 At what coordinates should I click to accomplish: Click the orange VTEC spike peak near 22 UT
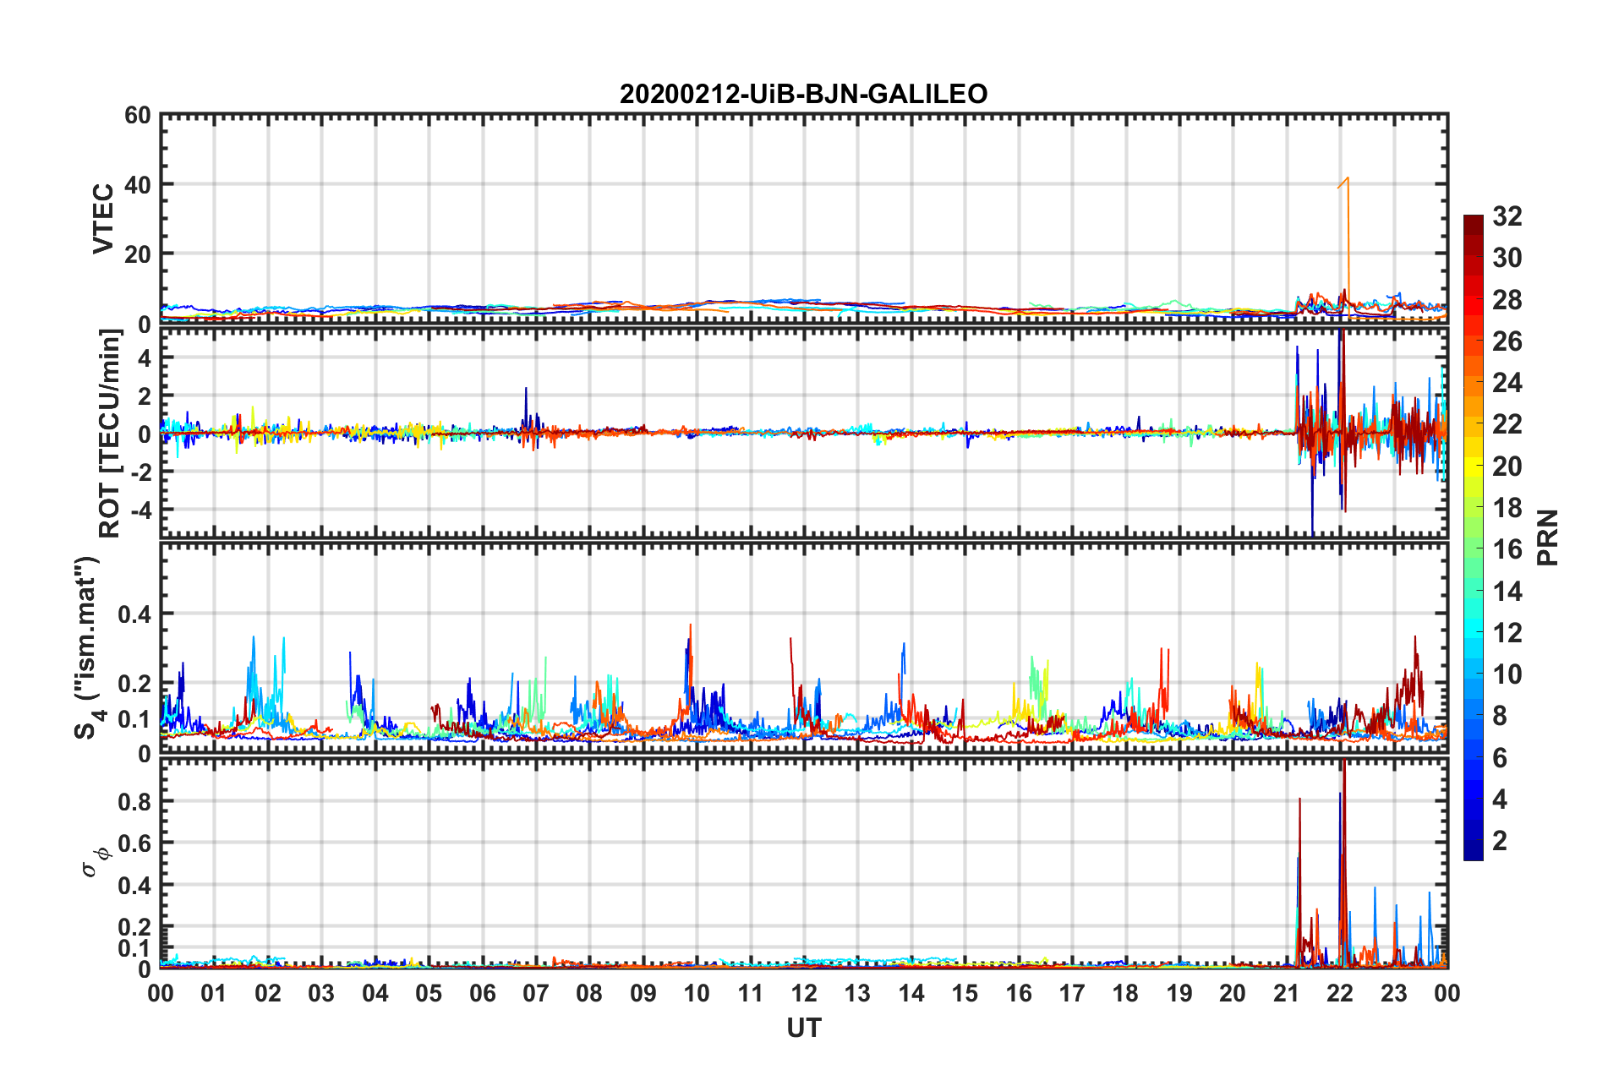pyautogui.click(x=1347, y=178)
